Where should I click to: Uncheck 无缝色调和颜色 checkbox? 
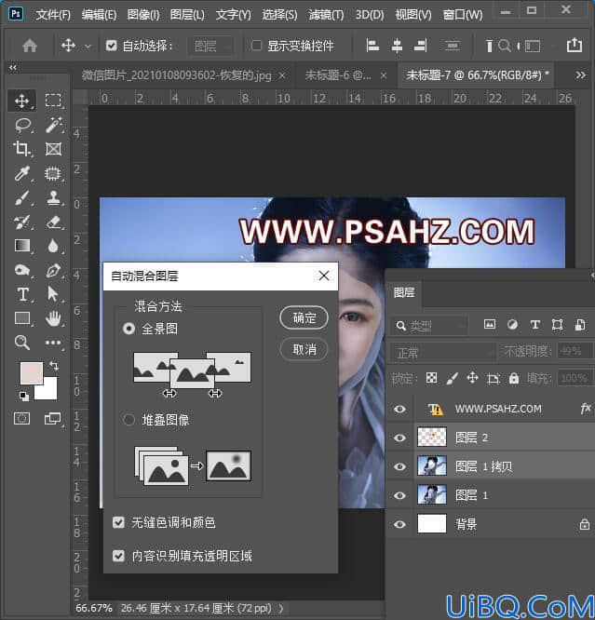(118, 522)
